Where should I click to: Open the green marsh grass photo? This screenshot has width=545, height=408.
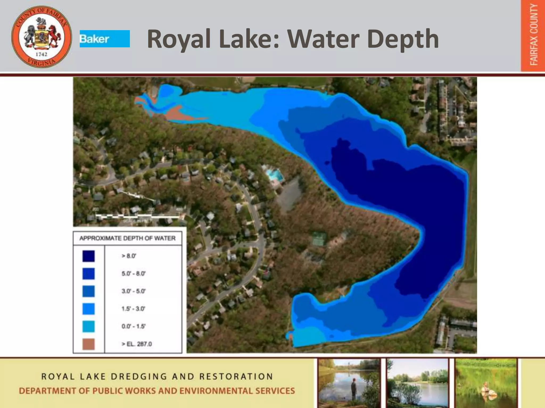point(486,384)
